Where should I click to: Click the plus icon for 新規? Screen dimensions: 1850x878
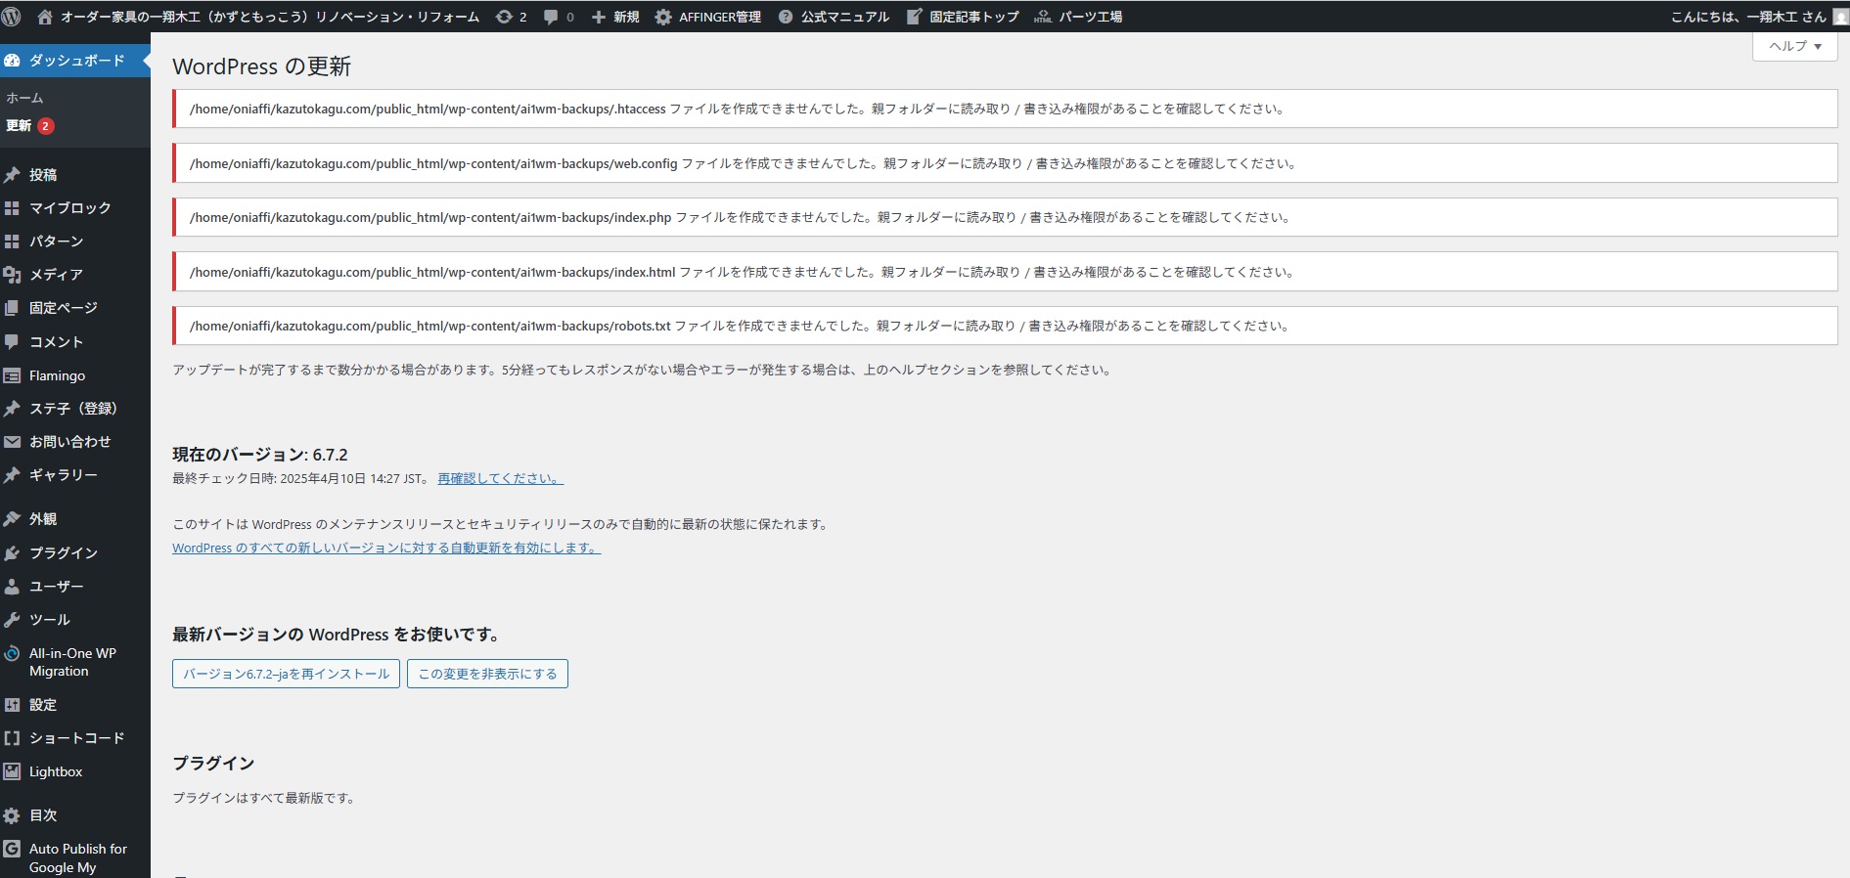(599, 17)
